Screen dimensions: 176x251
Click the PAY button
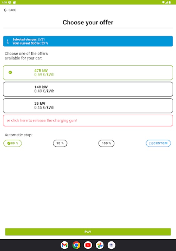88,232
